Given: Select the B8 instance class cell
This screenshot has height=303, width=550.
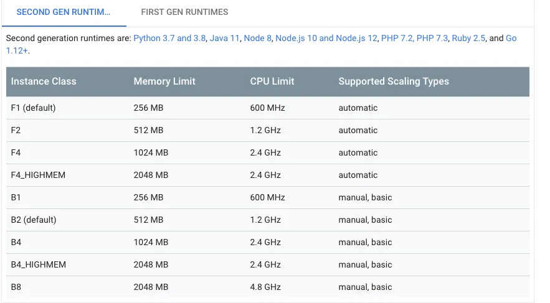Looking at the screenshot, I should click(16, 287).
